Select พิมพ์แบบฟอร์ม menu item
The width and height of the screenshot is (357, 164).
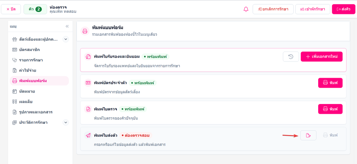(x=39, y=81)
